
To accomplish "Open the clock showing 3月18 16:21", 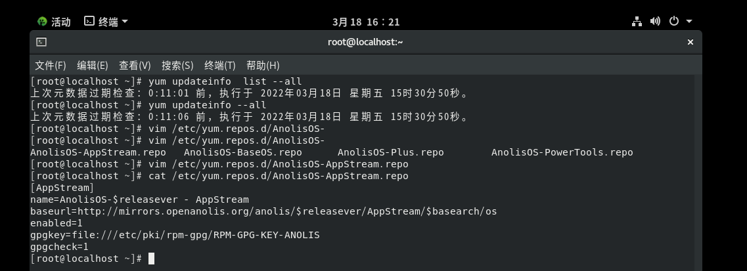I will (366, 22).
